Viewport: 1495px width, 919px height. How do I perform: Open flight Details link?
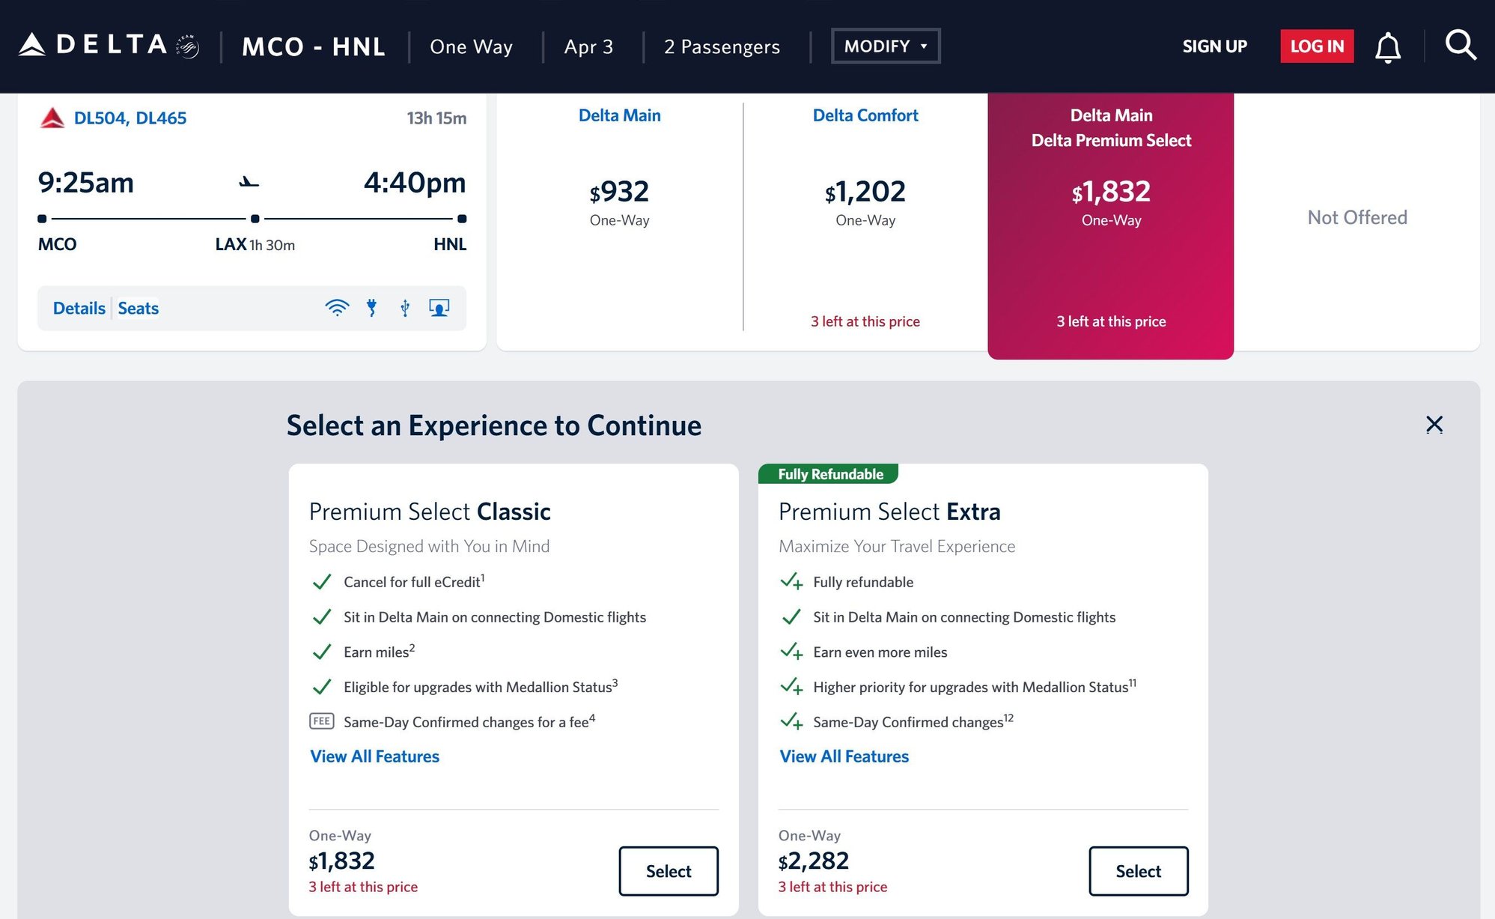79,309
